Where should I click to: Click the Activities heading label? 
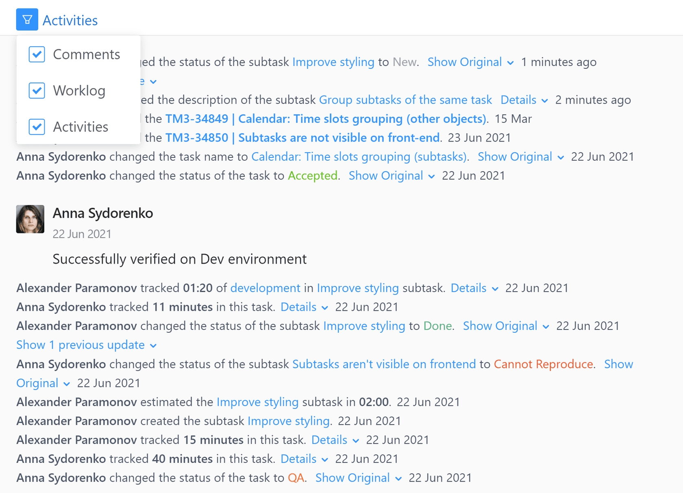[x=70, y=20]
